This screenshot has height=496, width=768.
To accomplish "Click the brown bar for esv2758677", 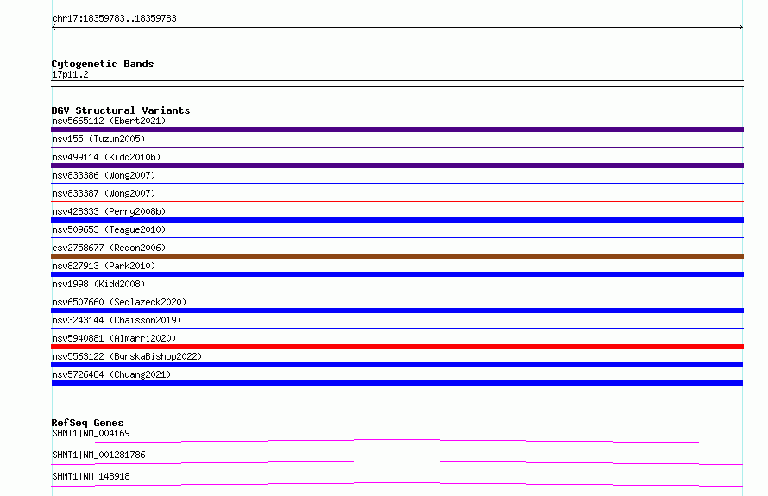I will click(397, 256).
